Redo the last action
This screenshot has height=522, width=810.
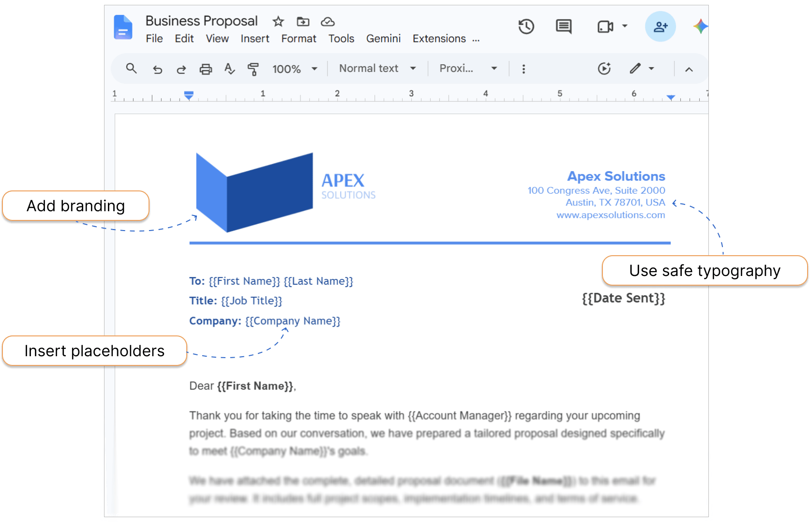point(181,69)
